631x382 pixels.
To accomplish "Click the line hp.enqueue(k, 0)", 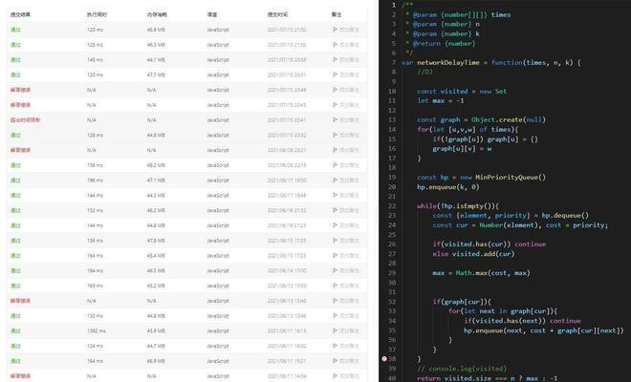I will point(448,187).
